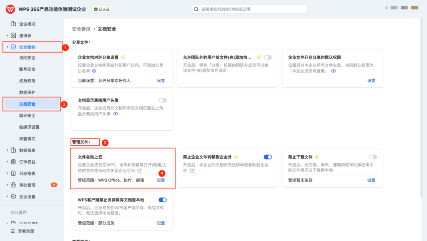Screen dimensions: 427x241
Task: Expand the 日志报表 tree arrow
Action: tap(8, 173)
